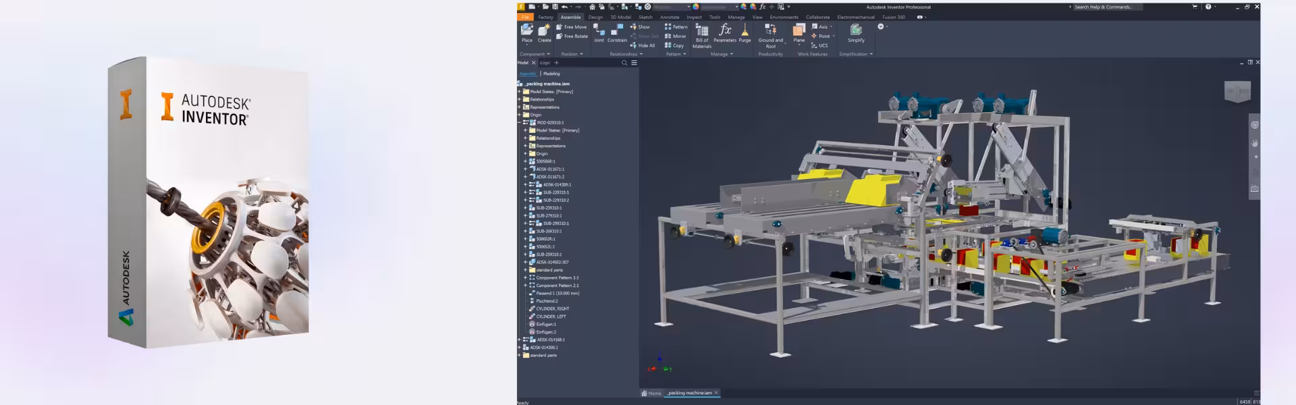Click the Joint tool icon
Image resolution: width=1296 pixels, height=405 pixels.
point(599,30)
